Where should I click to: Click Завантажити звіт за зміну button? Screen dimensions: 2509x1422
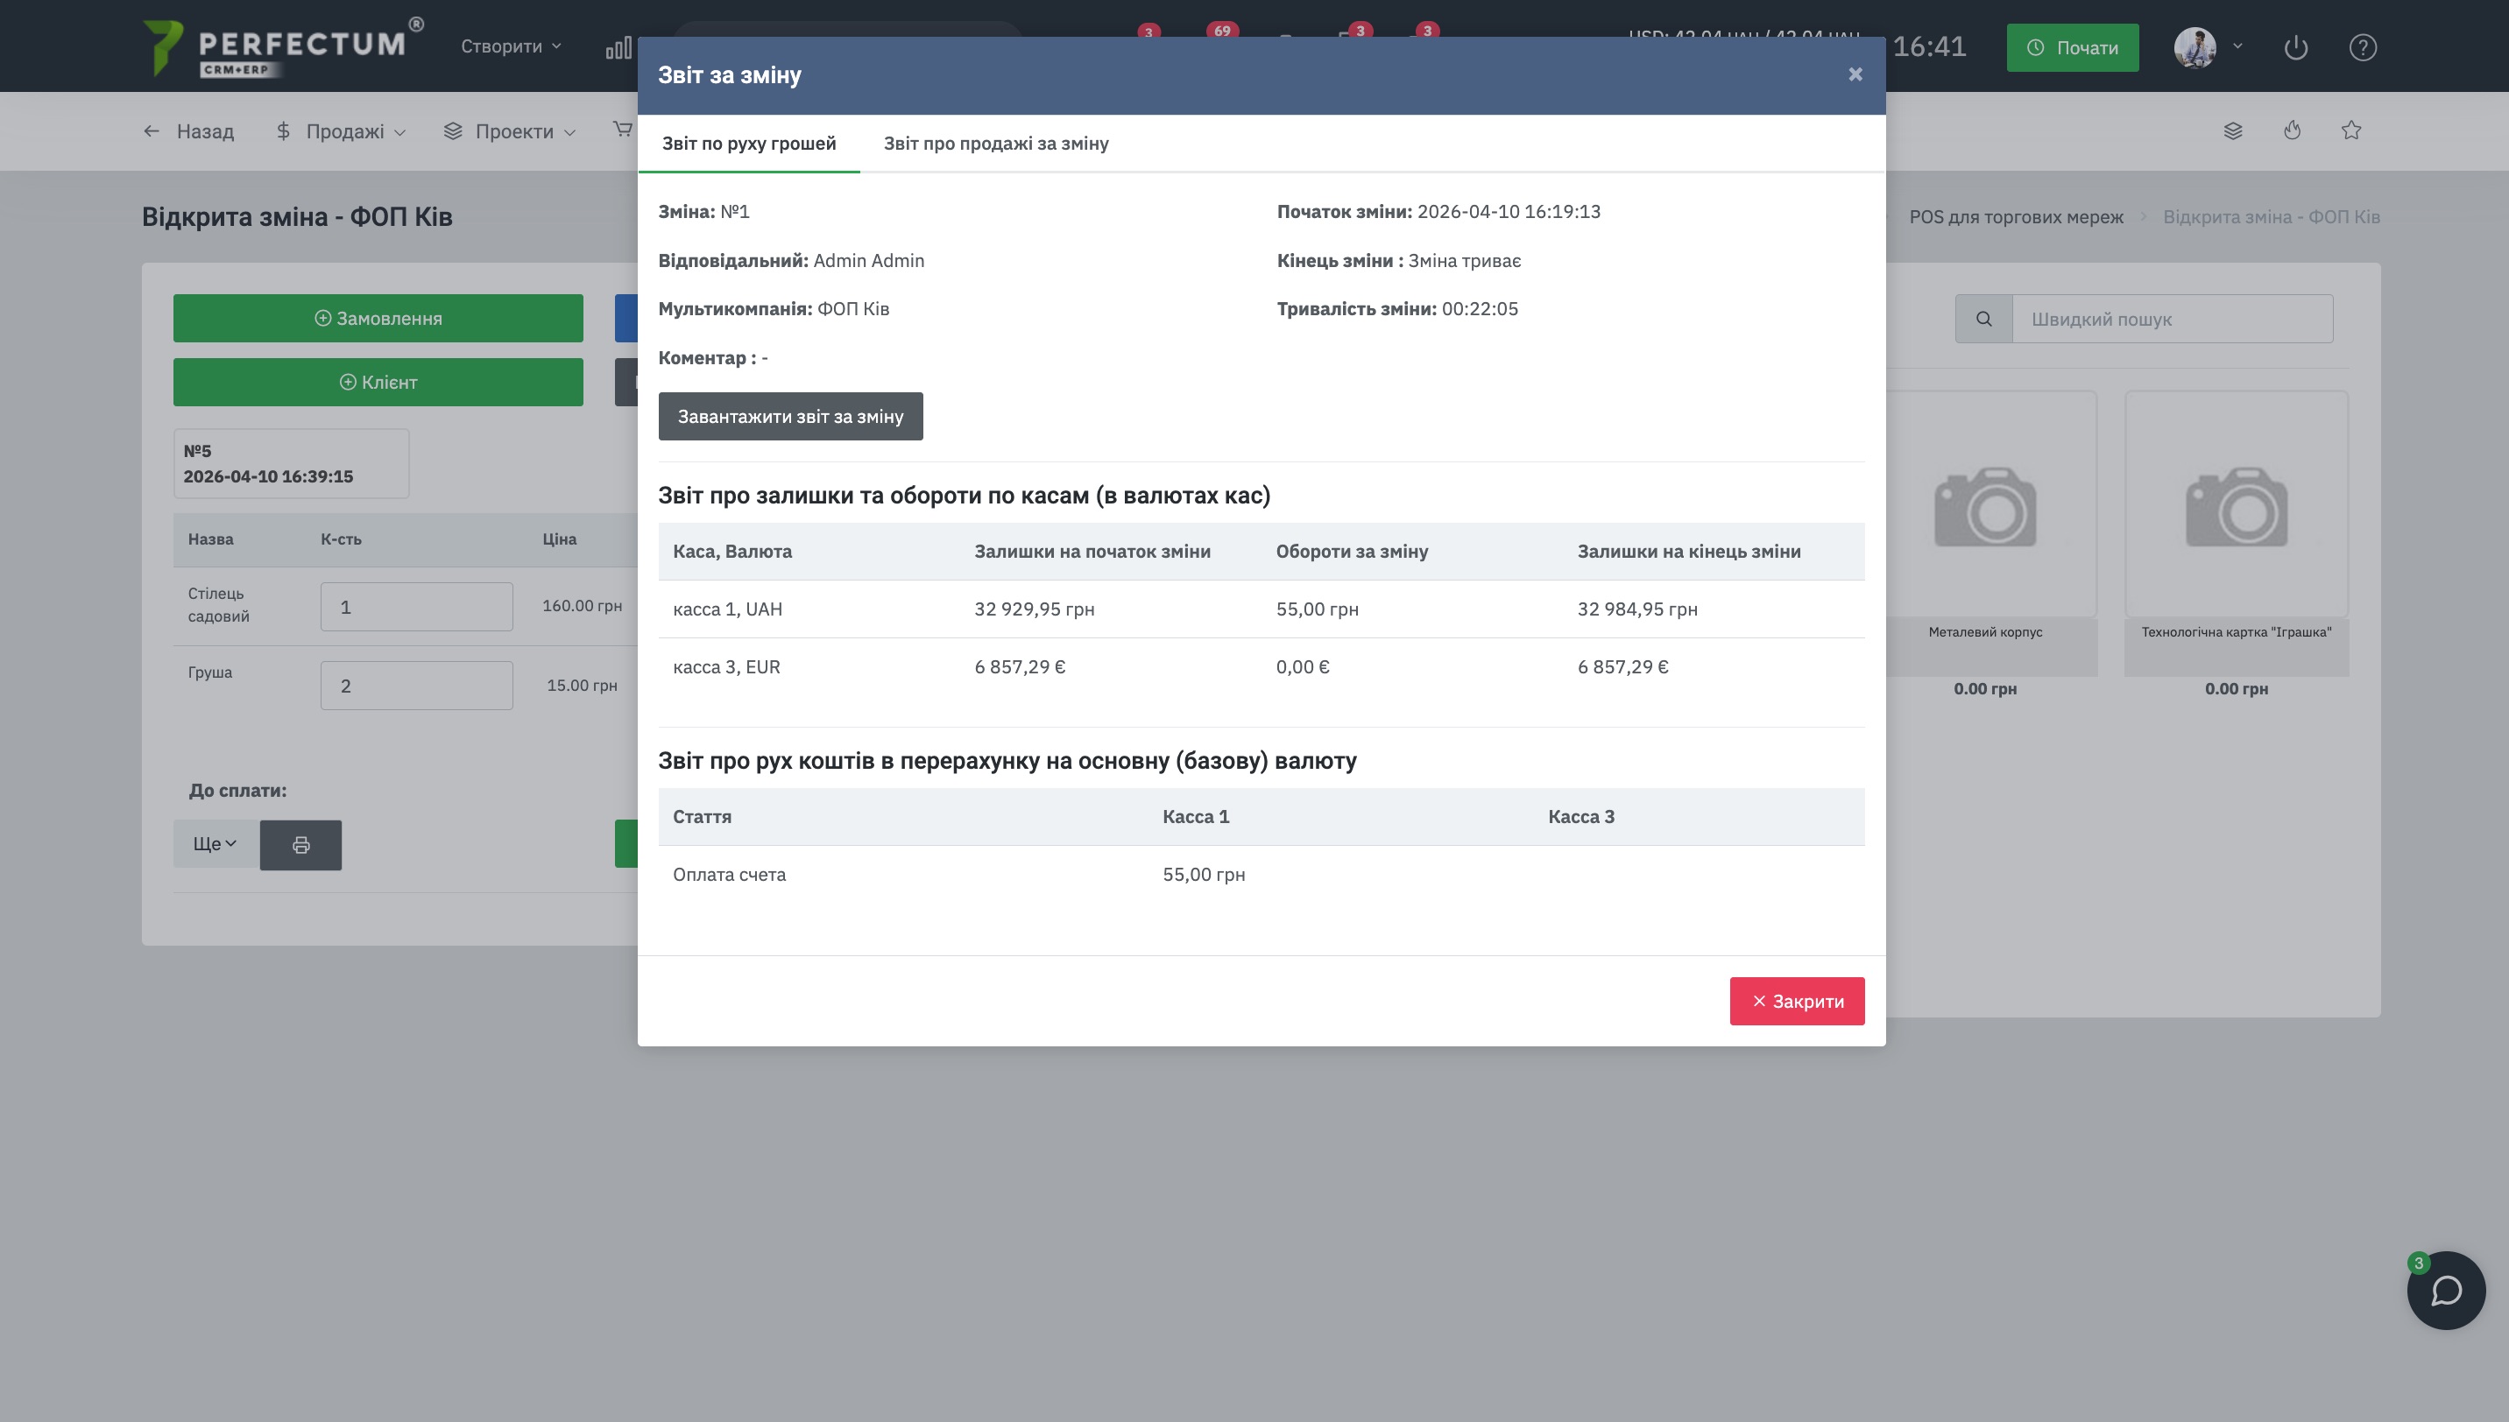coord(789,417)
